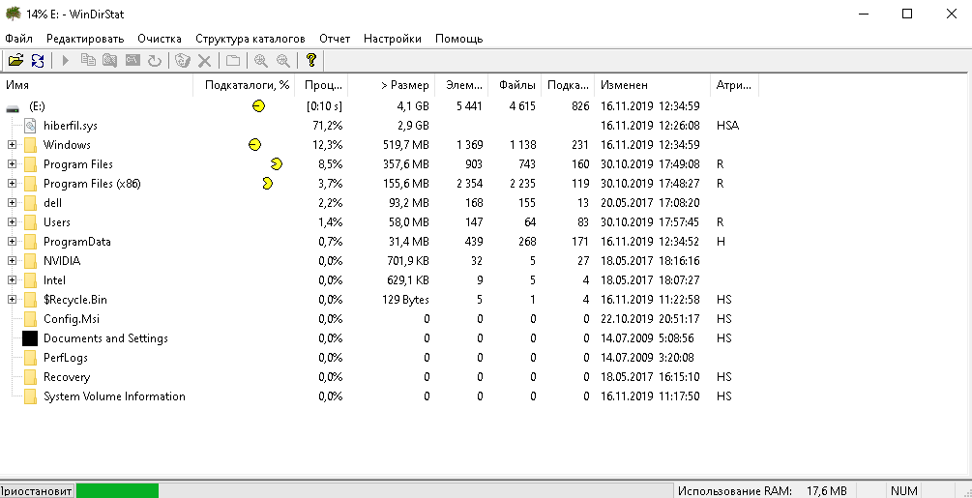This screenshot has width=972, height=498.
Task: Open the Отчет menu
Action: 335,39
